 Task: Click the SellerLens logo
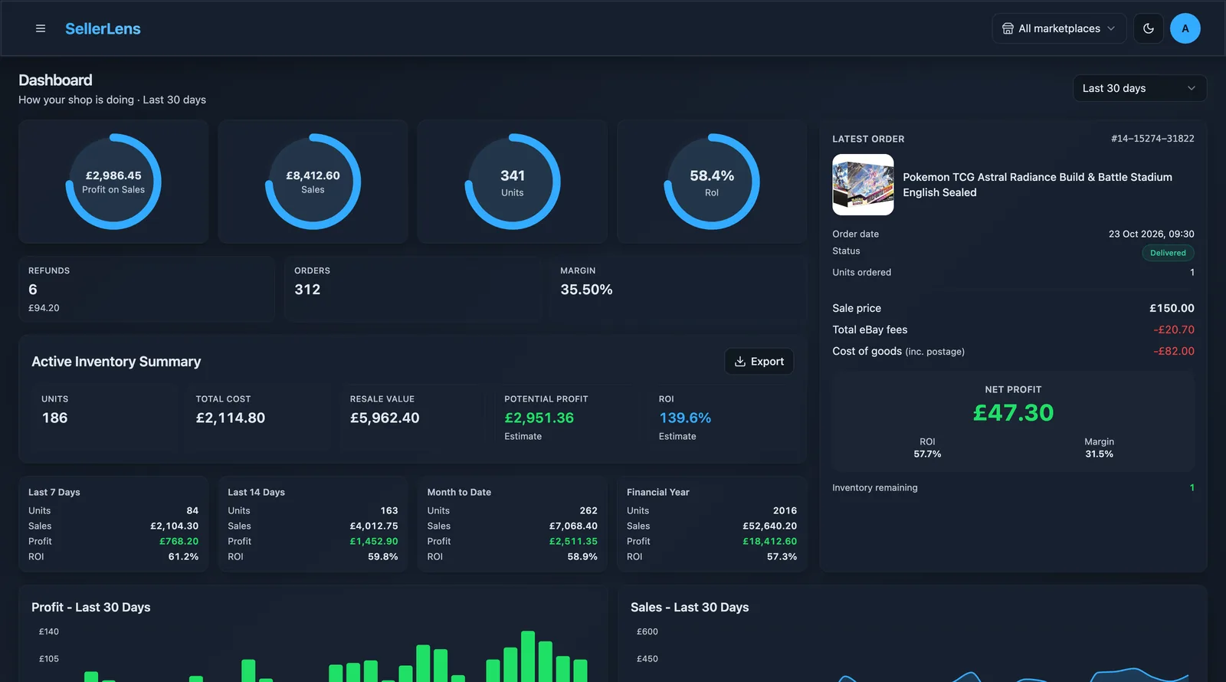coord(103,28)
